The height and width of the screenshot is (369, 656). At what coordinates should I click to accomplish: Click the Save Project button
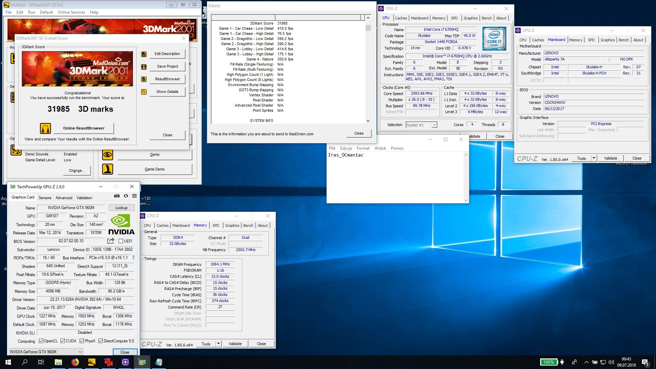point(167,66)
